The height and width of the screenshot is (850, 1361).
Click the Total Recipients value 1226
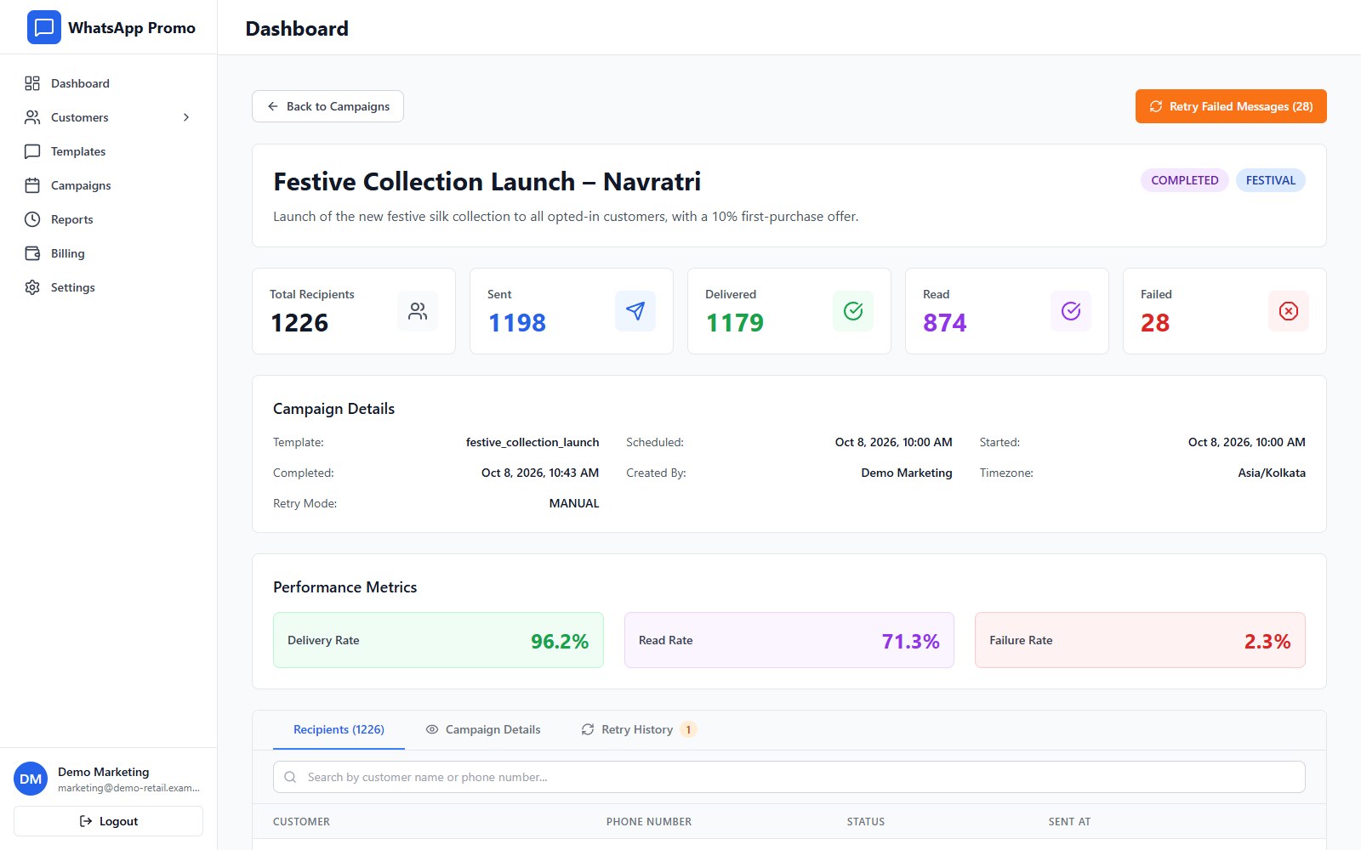tap(299, 323)
